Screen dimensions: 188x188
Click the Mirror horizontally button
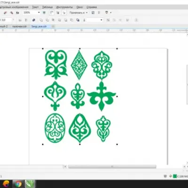pyautogui.click(x=20, y=20)
